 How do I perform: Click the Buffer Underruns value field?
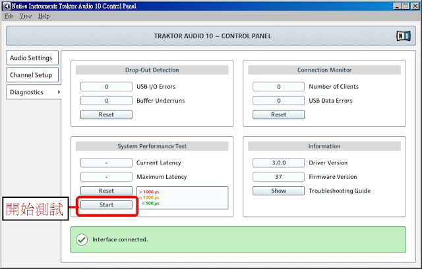pos(106,101)
